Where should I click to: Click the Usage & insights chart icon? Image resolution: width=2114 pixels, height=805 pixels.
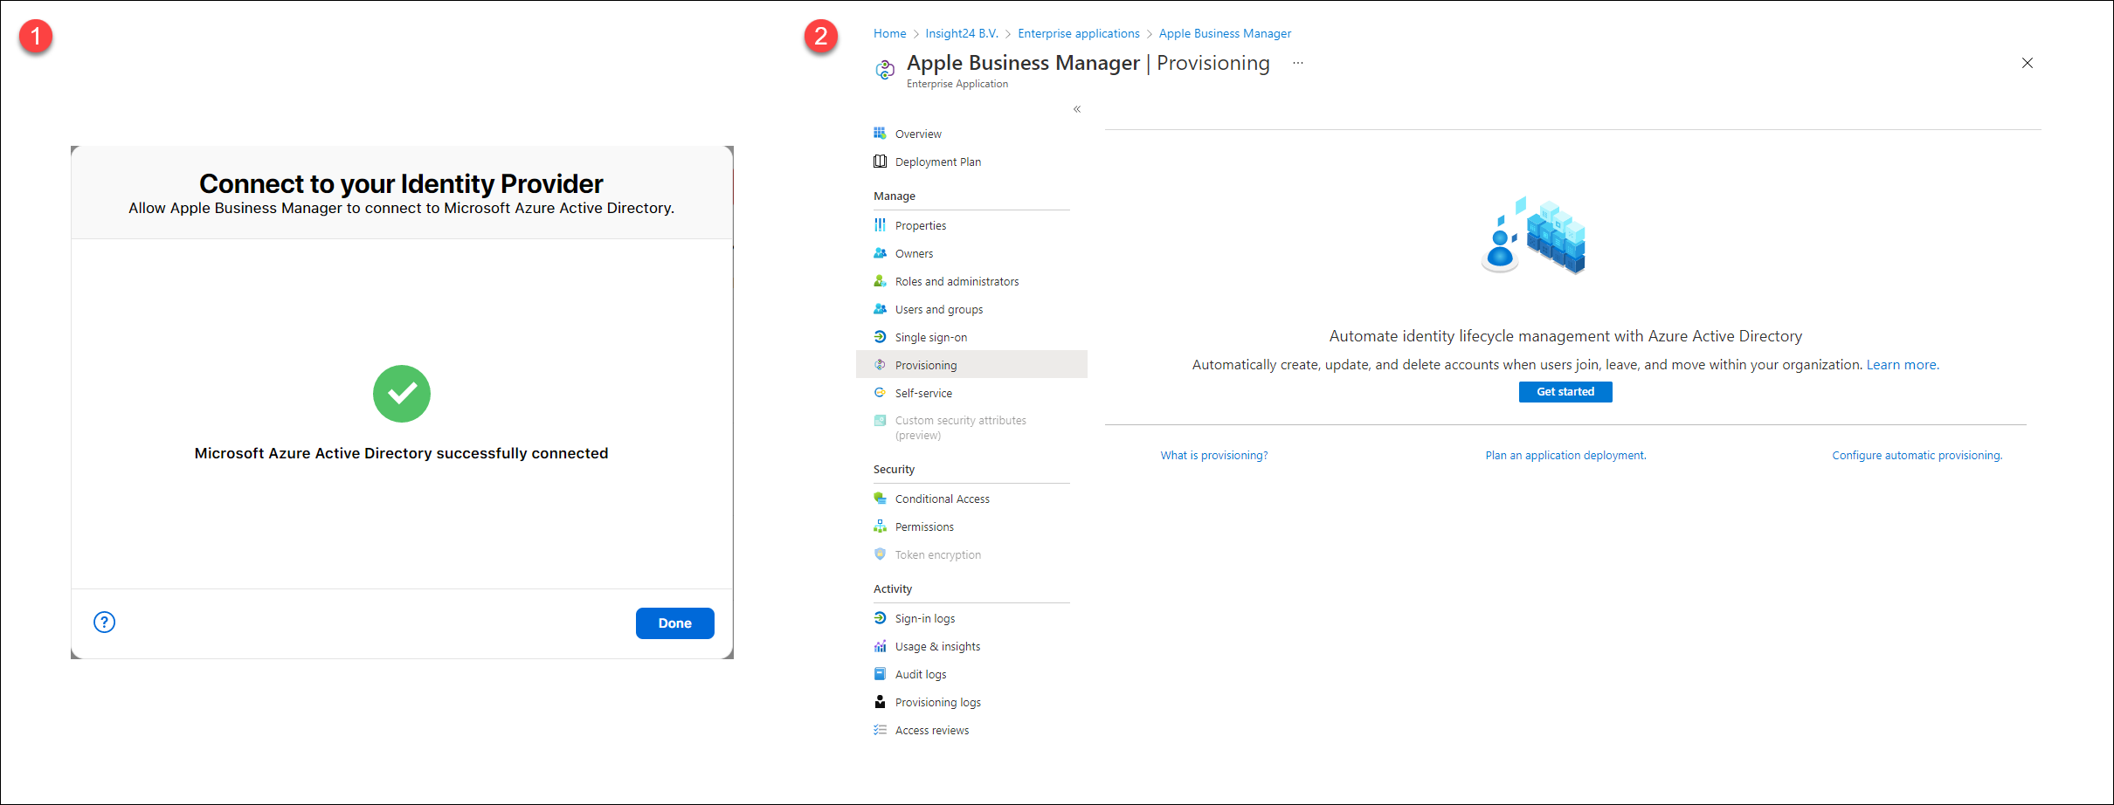[880, 646]
